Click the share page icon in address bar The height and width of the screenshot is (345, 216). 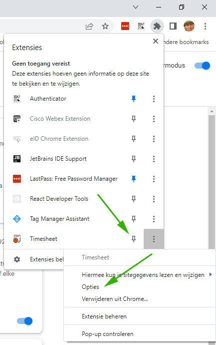(89, 27)
